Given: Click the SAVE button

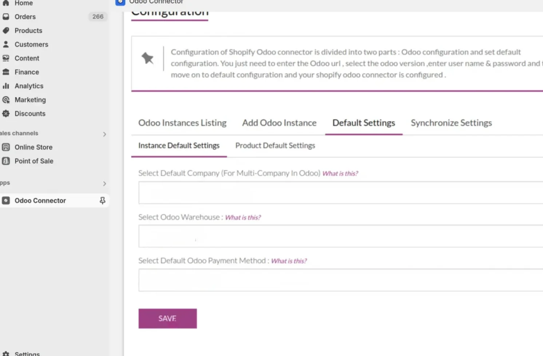Looking at the screenshot, I should pos(167,319).
